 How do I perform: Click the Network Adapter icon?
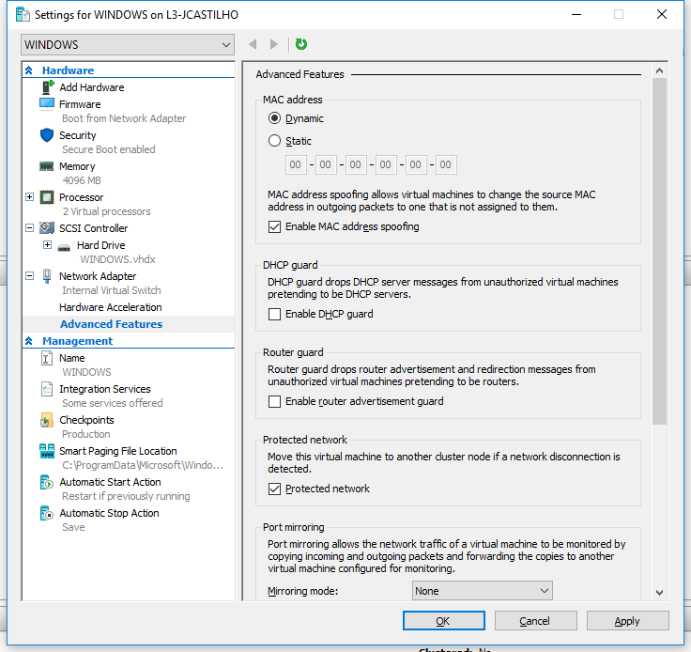(x=47, y=276)
